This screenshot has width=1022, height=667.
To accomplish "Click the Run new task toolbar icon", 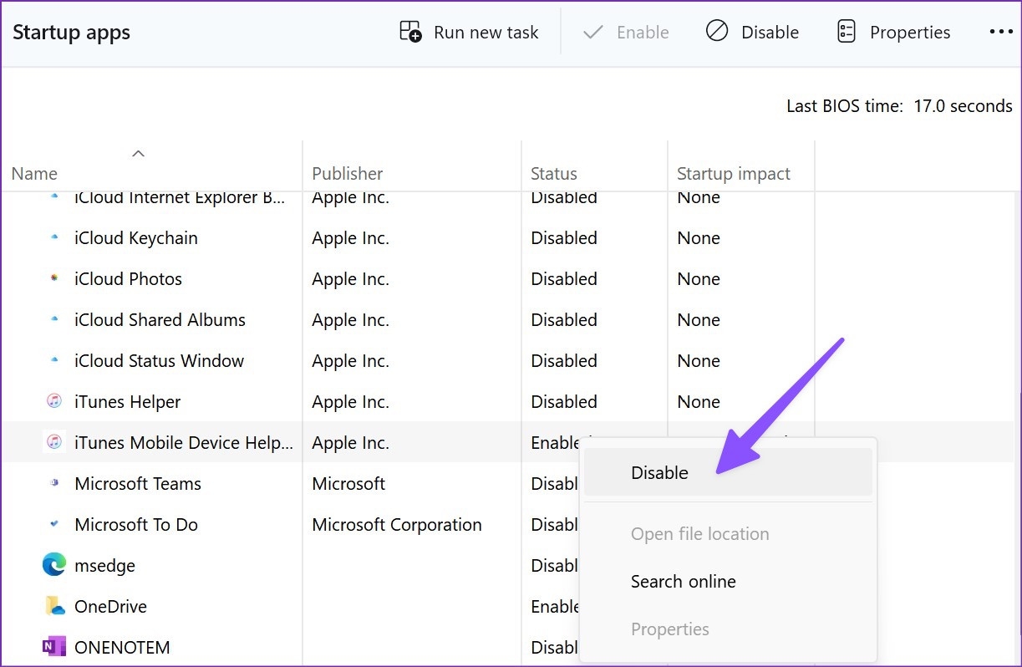I will click(x=410, y=31).
